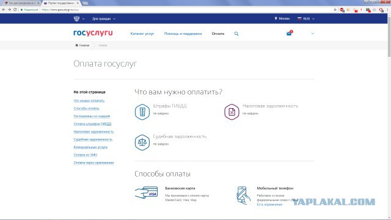Screen dimensions: 391x220
Task: Click the mobile phone payment illustration
Action: pyautogui.click(x=243, y=196)
